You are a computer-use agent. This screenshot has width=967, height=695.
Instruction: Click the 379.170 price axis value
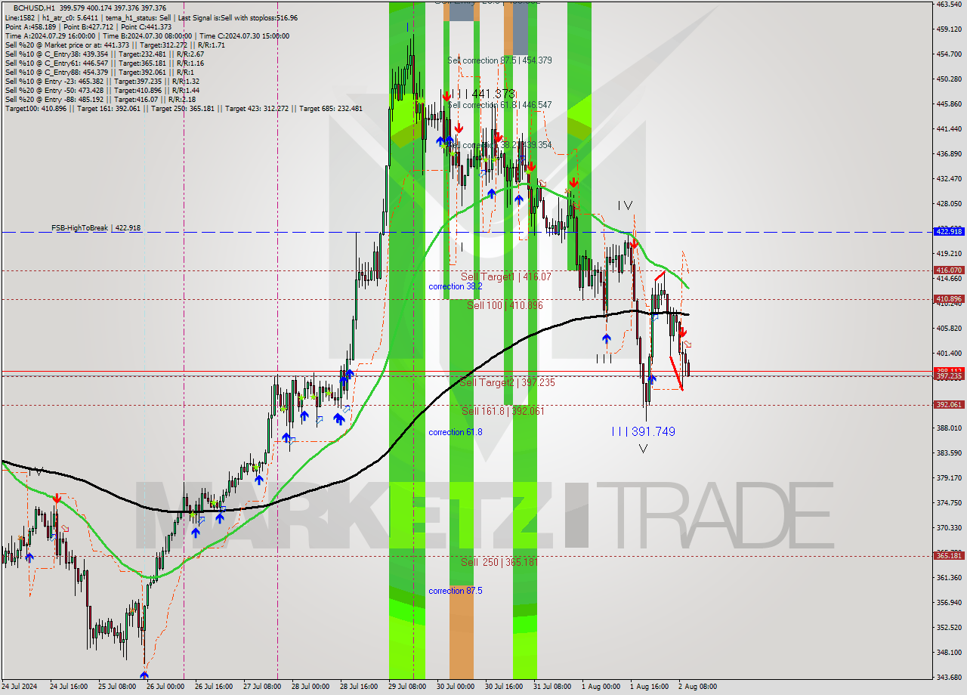[x=948, y=478]
